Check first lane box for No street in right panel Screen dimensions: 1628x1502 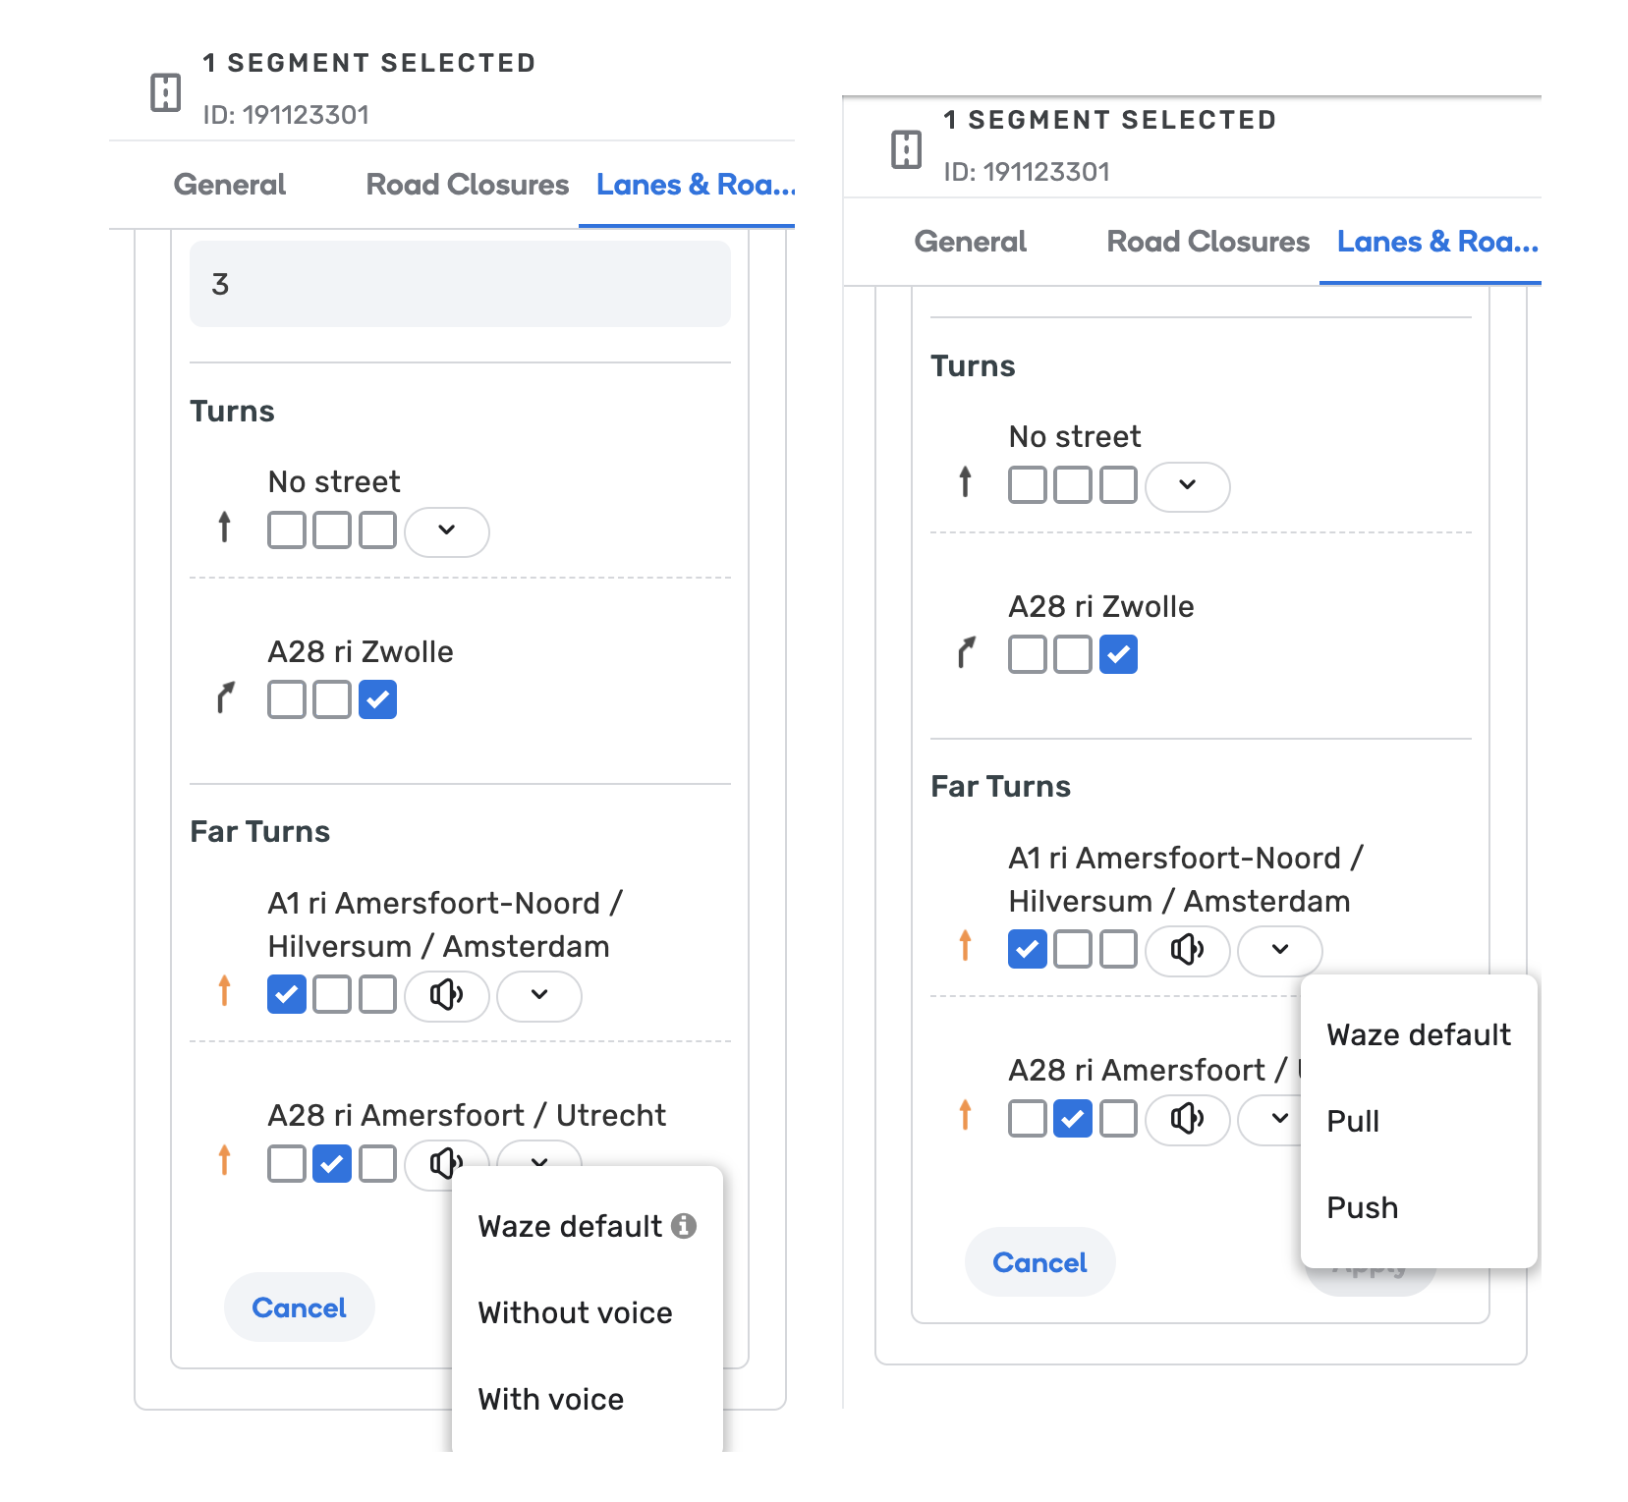1027,485
